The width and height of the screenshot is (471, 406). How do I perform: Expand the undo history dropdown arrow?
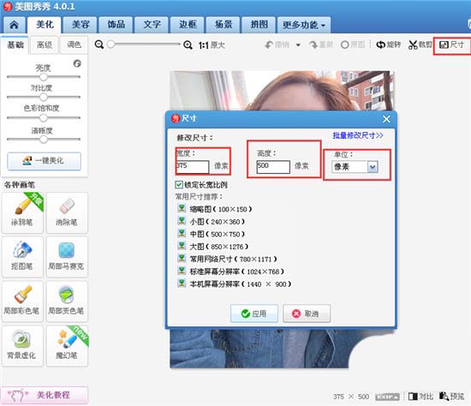(x=298, y=45)
